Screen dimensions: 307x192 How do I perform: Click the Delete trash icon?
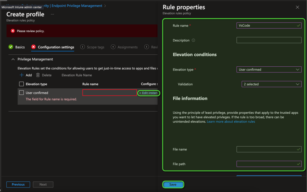coord(38,75)
